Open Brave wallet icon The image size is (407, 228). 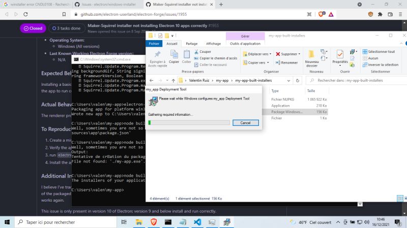390,14
